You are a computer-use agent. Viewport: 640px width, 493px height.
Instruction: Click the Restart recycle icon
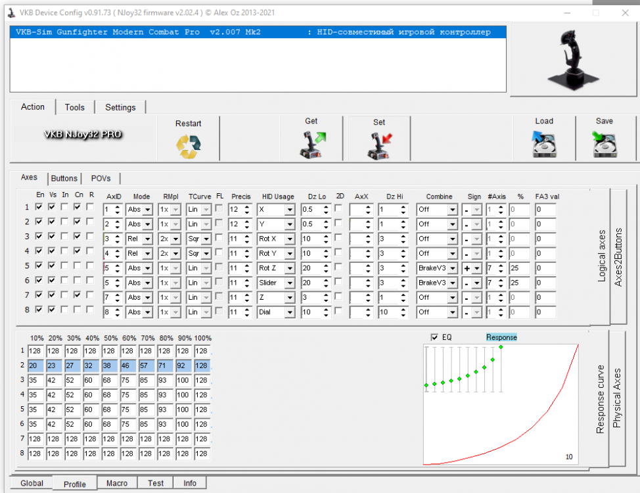coord(189,144)
